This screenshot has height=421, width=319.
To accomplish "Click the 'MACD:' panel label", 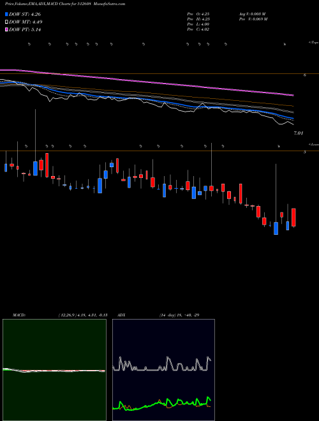I will pos(19,315).
